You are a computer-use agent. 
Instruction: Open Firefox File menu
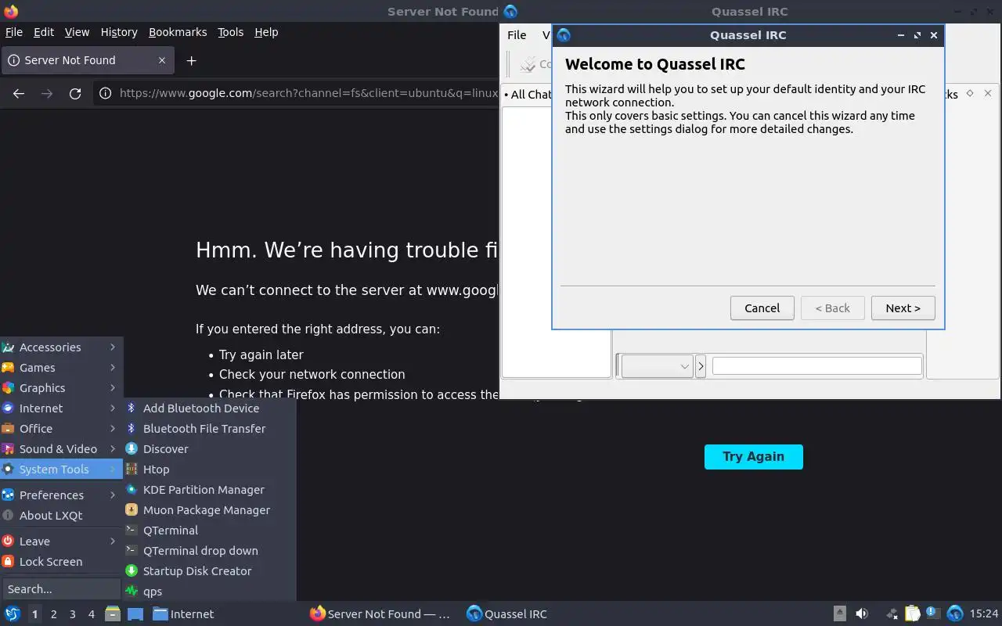(14, 32)
